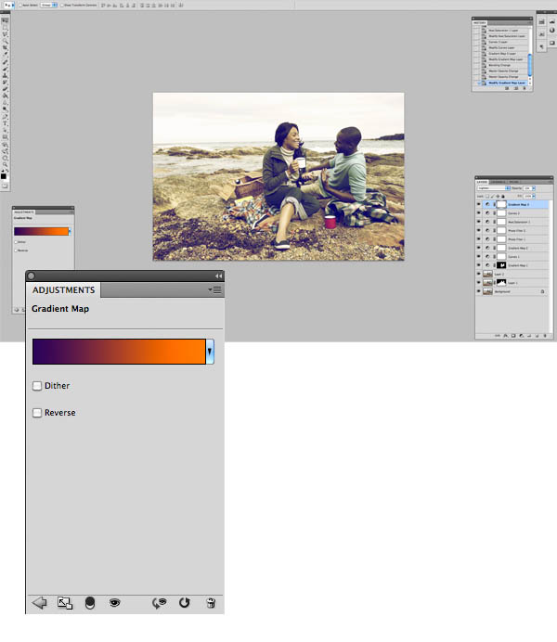
Task: Click the purple-orange gradient bar
Action: tap(119, 352)
